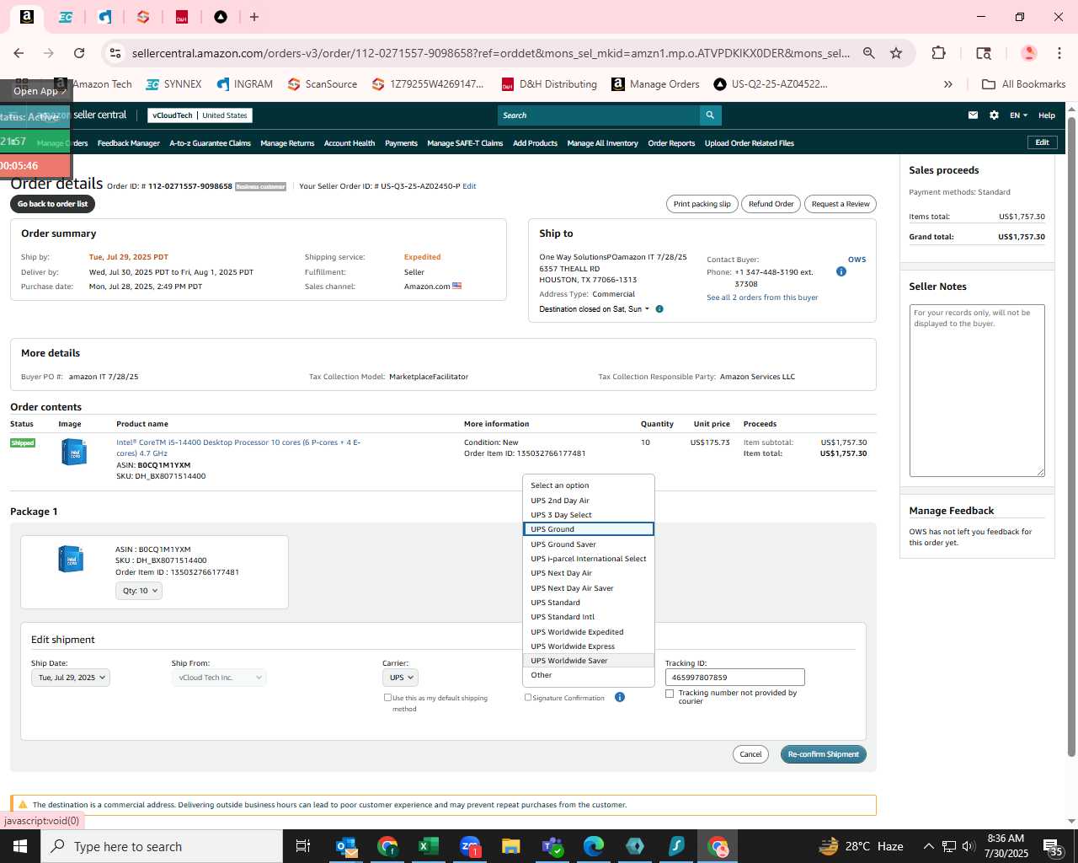Open the notification center icon in system tray
This screenshot has height=863, width=1078.
click(x=1052, y=846)
